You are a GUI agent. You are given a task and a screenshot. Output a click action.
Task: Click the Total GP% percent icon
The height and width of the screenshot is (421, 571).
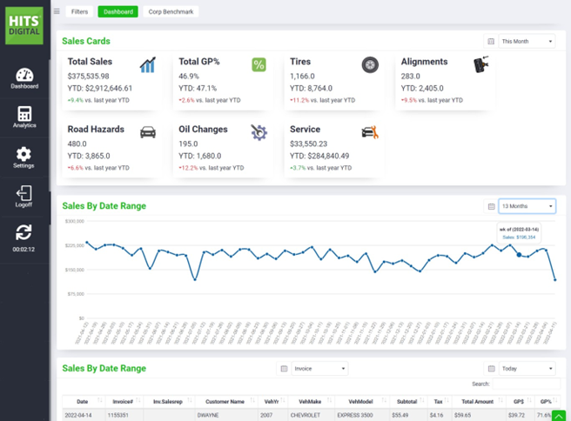(259, 65)
